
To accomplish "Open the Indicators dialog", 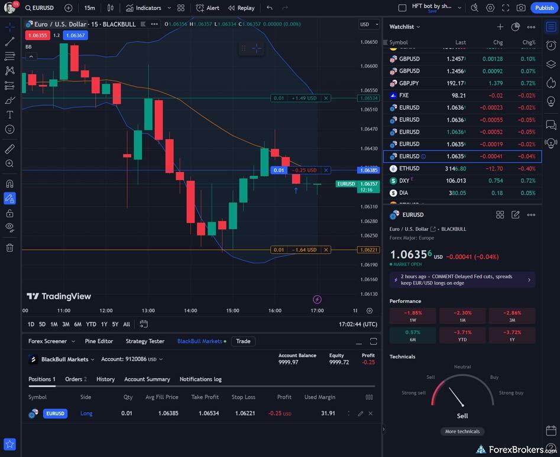I will (143, 8).
